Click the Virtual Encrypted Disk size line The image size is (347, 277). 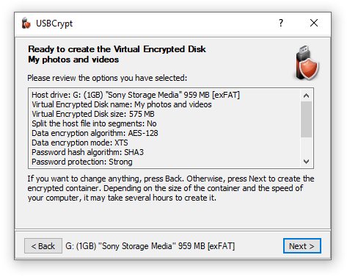tap(93, 114)
